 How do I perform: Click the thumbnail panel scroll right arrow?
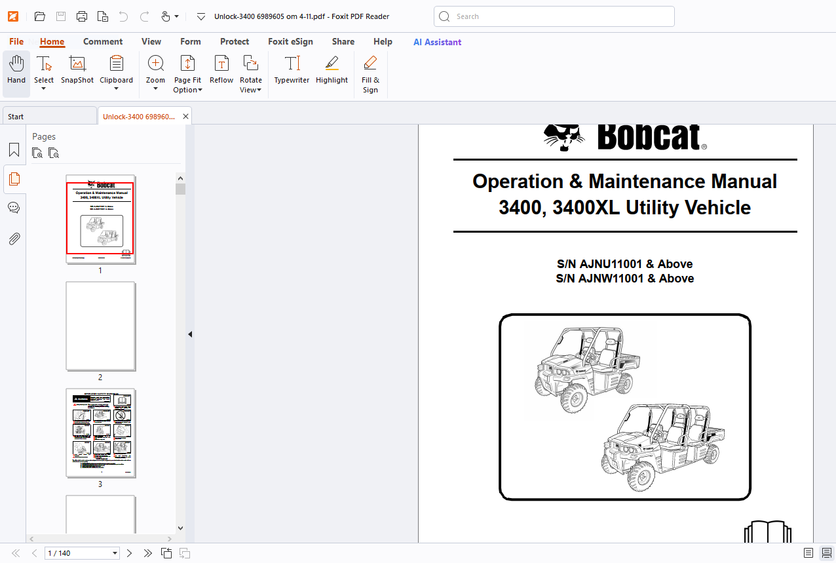[x=170, y=538]
